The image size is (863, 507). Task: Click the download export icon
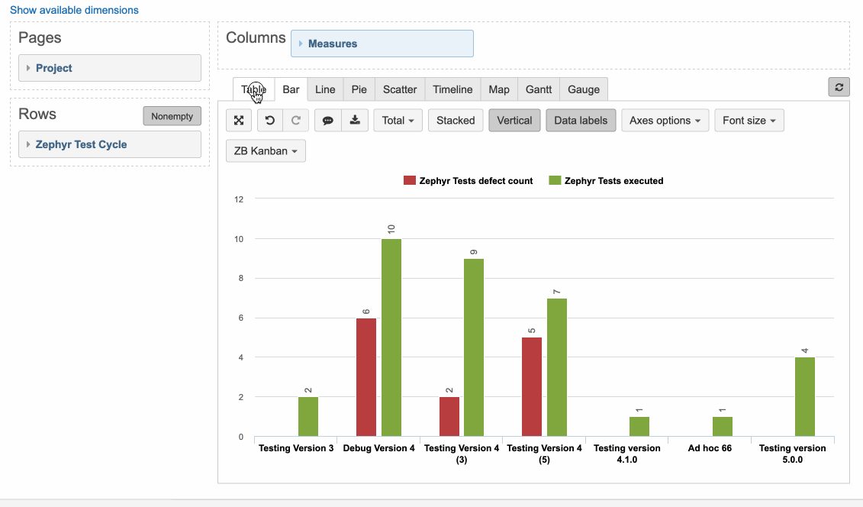pyautogui.click(x=355, y=121)
